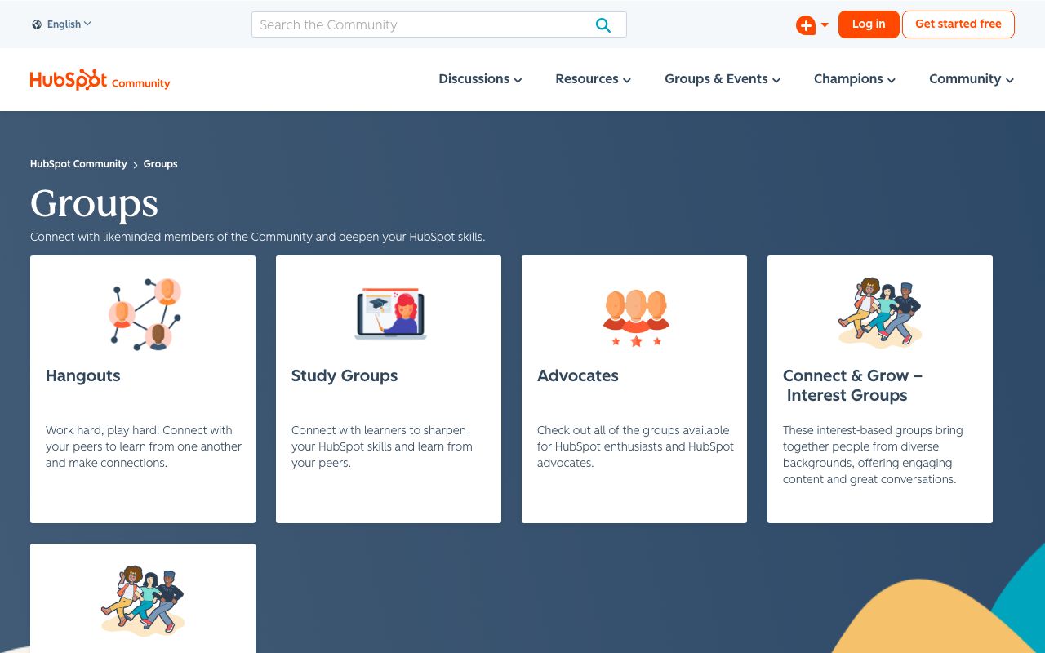This screenshot has width=1045, height=653.
Task: Click the Advocates three-stars illustration
Action: [x=636, y=318]
